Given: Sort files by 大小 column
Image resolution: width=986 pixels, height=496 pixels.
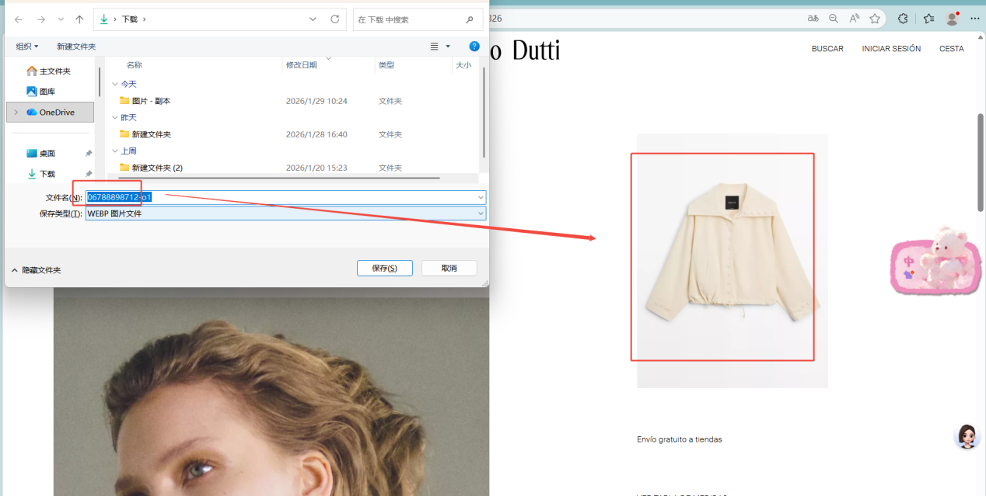Looking at the screenshot, I should [463, 65].
